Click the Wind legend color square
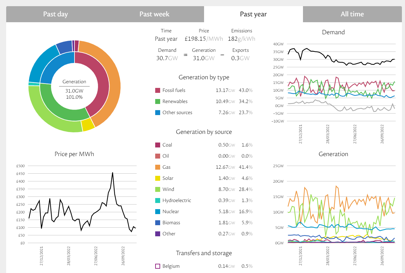 (x=158, y=189)
